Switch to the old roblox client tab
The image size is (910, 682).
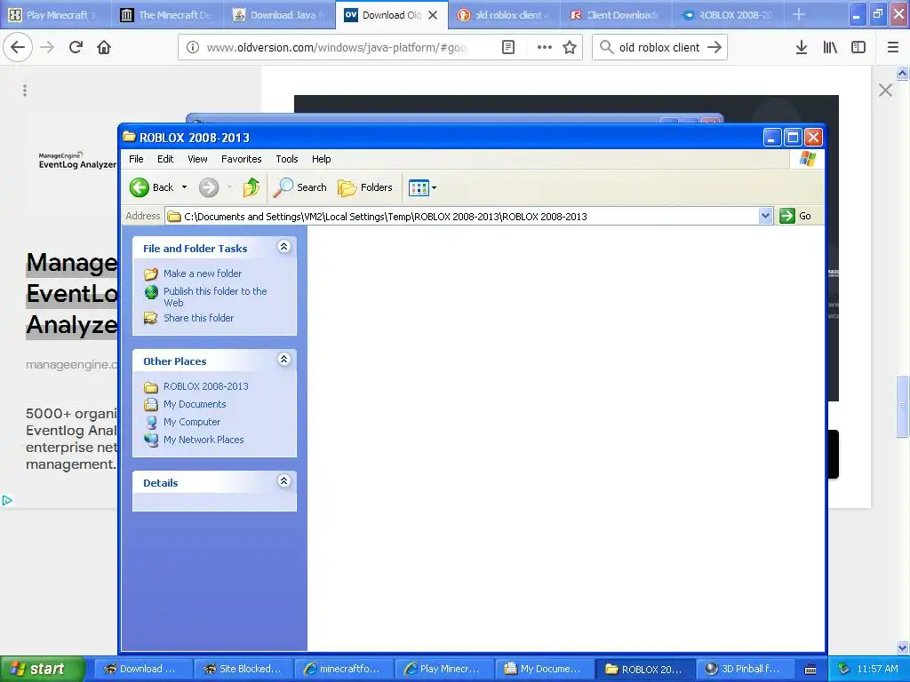click(x=504, y=15)
